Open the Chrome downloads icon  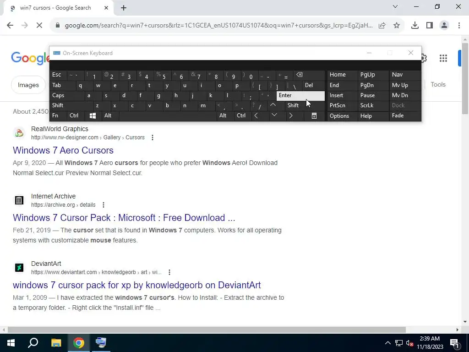(x=415, y=26)
